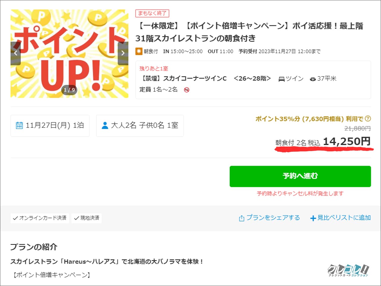Click the no-smoking icon near 定員
The image size is (381, 286).
click(x=187, y=90)
